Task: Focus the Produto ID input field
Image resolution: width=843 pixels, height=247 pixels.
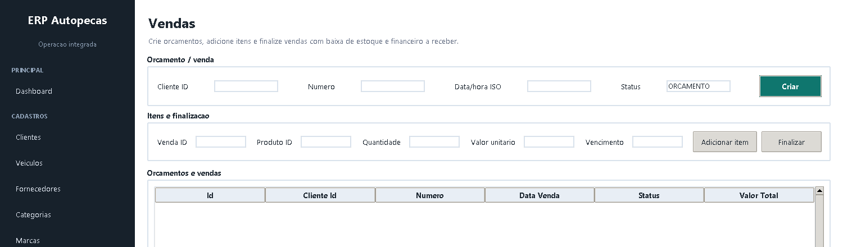Action: [x=326, y=142]
